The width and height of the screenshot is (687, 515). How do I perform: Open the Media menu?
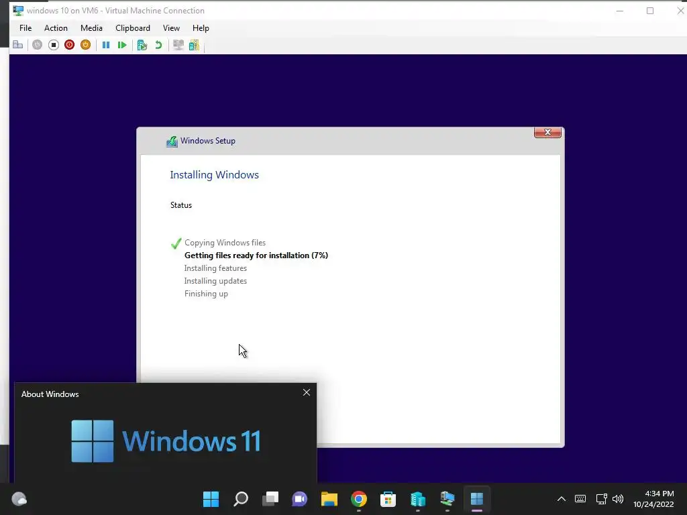click(91, 28)
